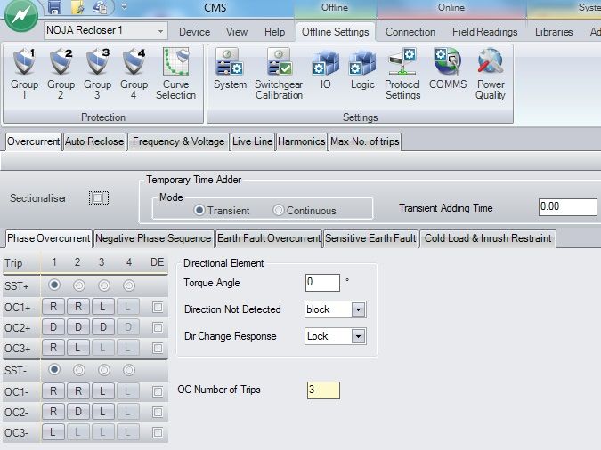This screenshot has width=601, height=450.
Task: Expand the NOJA Recloser 1 device dropdown
Action: 160,31
